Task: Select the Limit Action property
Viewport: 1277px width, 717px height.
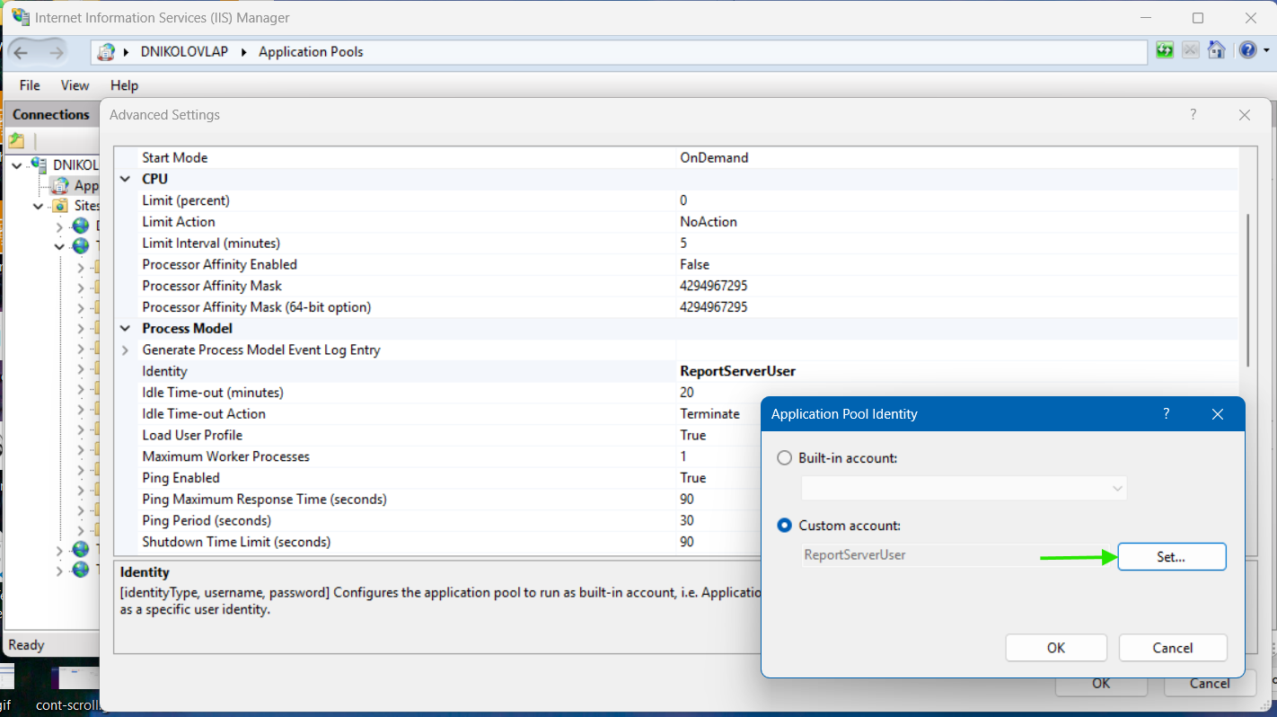Action: pos(179,222)
